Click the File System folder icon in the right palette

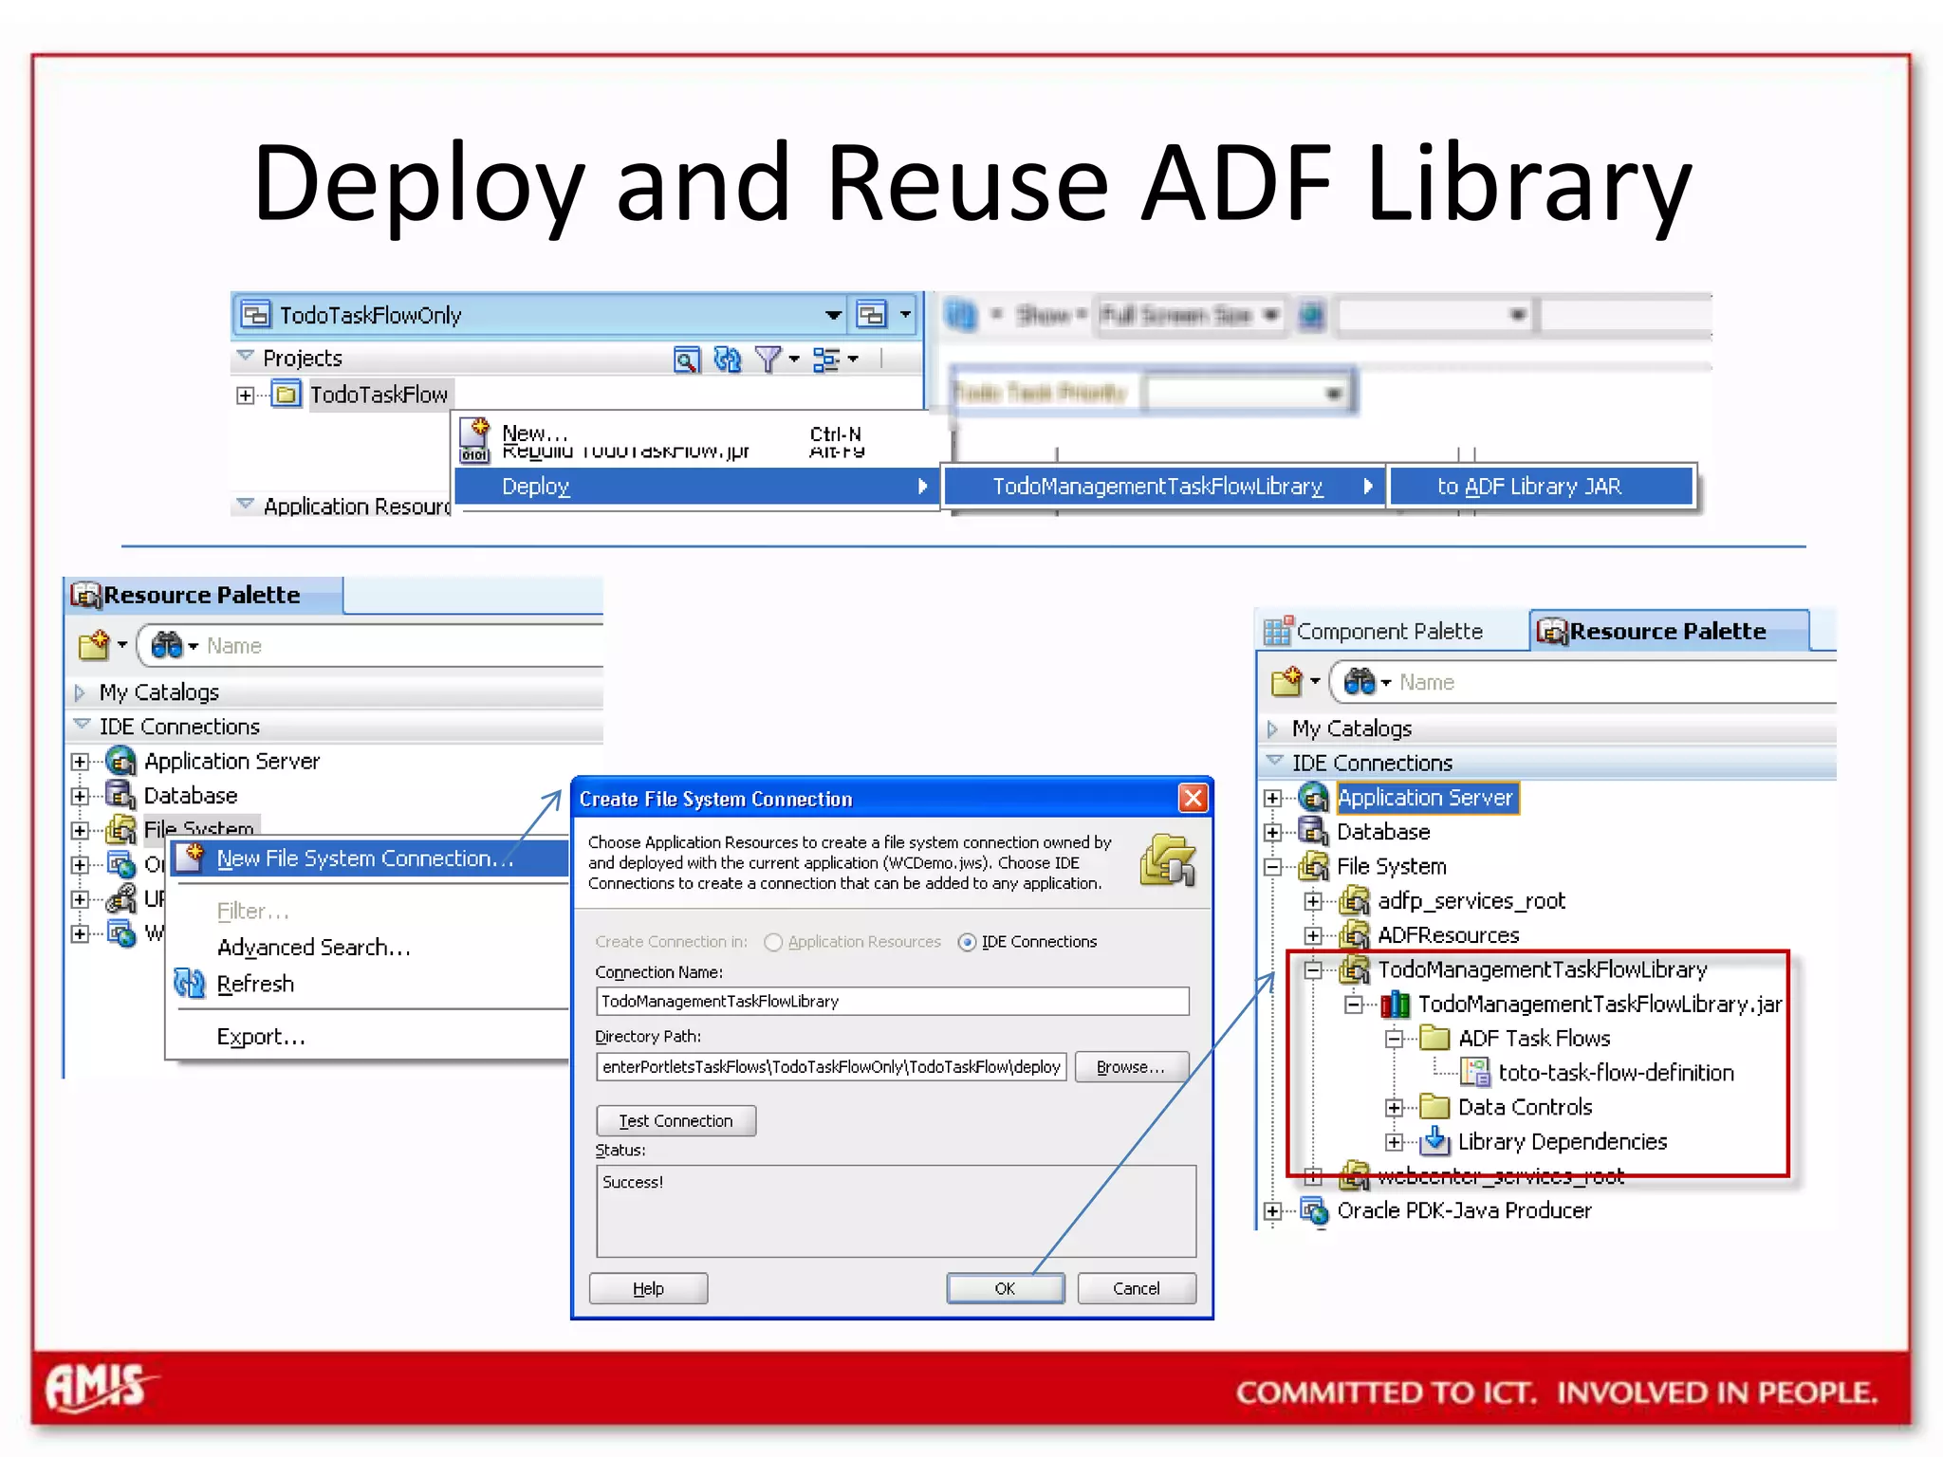[1313, 866]
